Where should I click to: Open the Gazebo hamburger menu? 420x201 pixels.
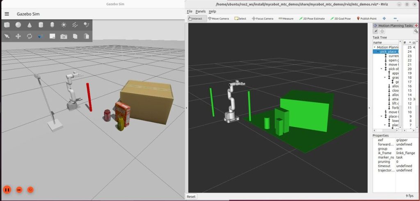click(7, 14)
